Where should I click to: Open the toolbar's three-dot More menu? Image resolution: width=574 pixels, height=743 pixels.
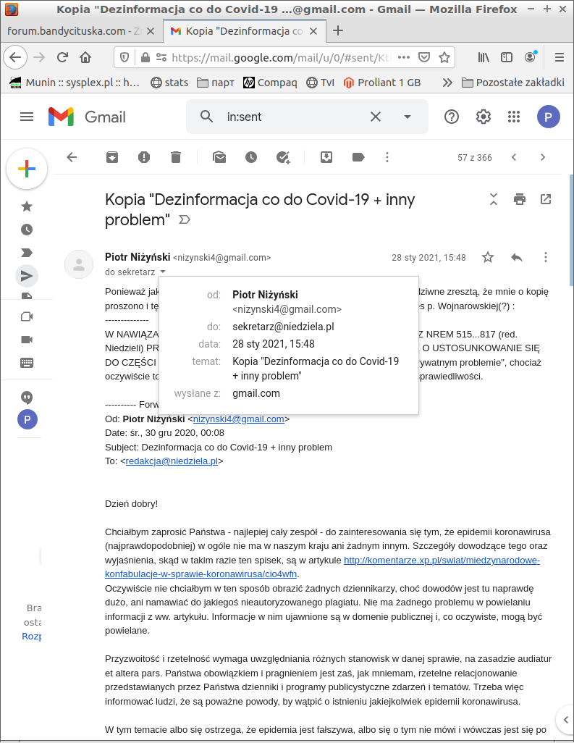[x=387, y=157]
